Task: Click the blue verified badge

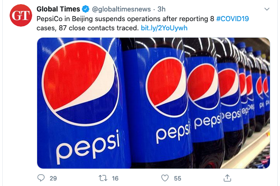Action: [86, 9]
